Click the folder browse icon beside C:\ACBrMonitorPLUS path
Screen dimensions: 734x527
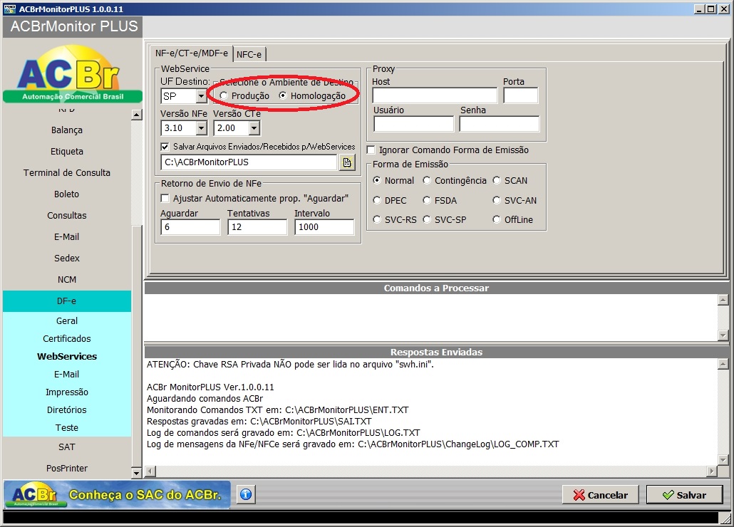[x=347, y=162]
